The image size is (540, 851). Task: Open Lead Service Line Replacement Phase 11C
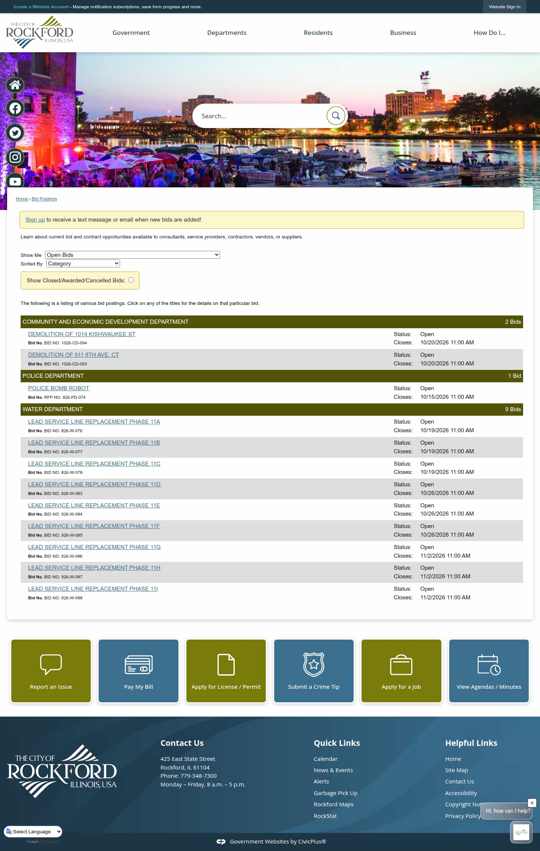coord(94,463)
